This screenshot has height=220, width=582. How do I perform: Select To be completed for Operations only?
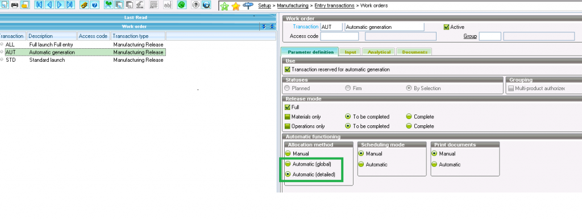pyautogui.click(x=348, y=126)
